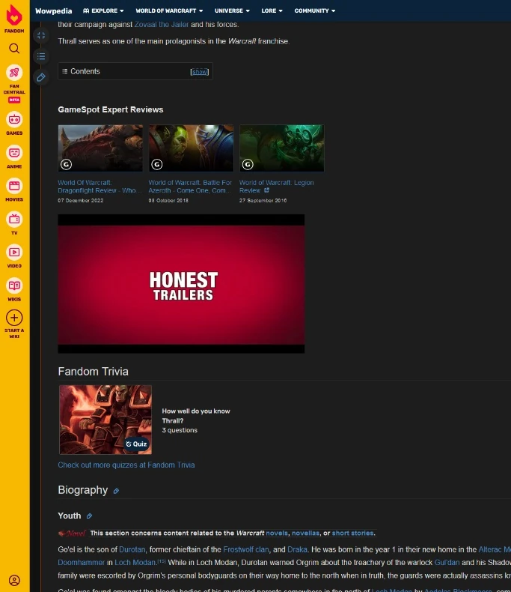The height and width of the screenshot is (592, 511).
Task: Open the Video section icon
Action: (14, 253)
